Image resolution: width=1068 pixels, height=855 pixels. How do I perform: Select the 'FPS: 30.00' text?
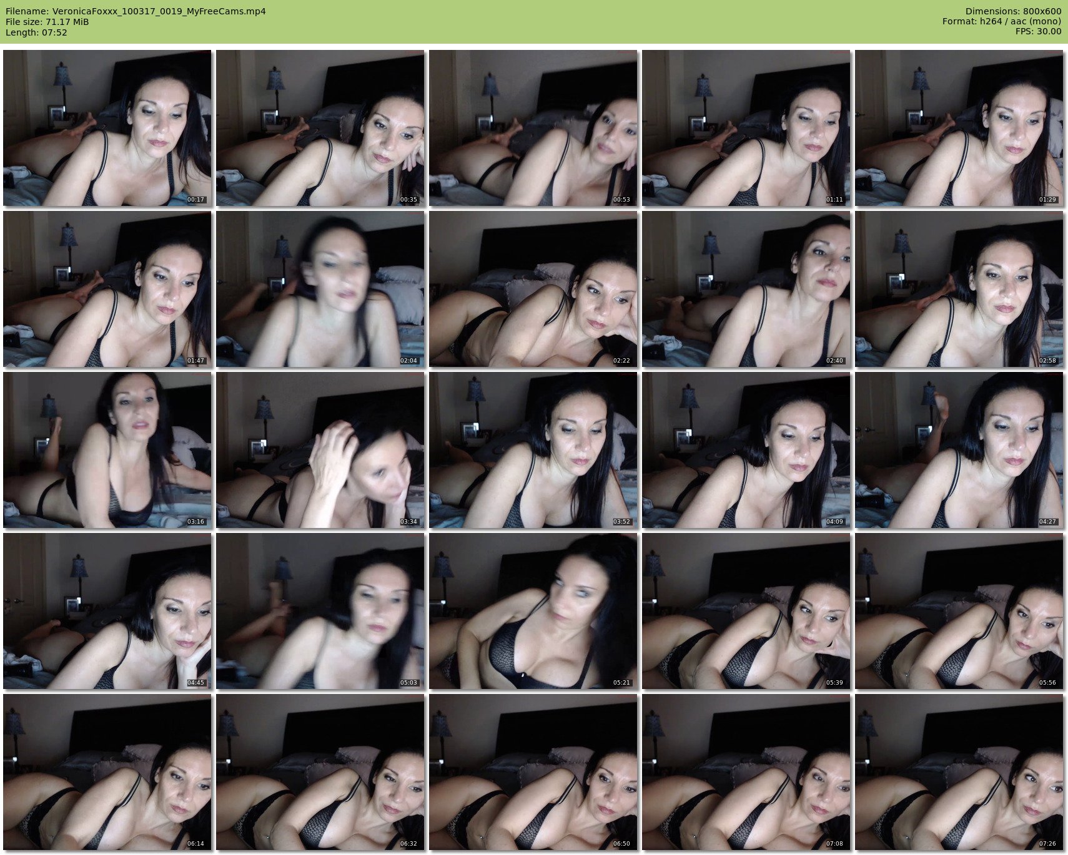click(x=1038, y=32)
